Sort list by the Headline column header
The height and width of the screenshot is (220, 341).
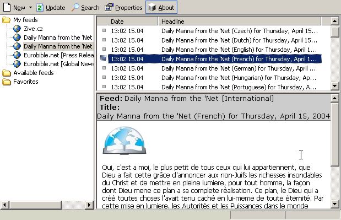(240, 22)
